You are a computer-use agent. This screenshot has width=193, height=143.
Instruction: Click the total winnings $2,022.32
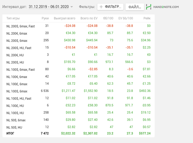[68, 133]
